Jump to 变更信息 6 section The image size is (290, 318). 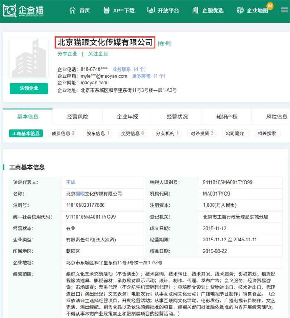click(x=133, y=133)
